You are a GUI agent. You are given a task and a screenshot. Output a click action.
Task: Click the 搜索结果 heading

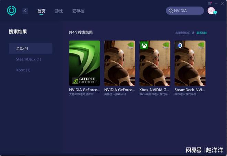18,32
